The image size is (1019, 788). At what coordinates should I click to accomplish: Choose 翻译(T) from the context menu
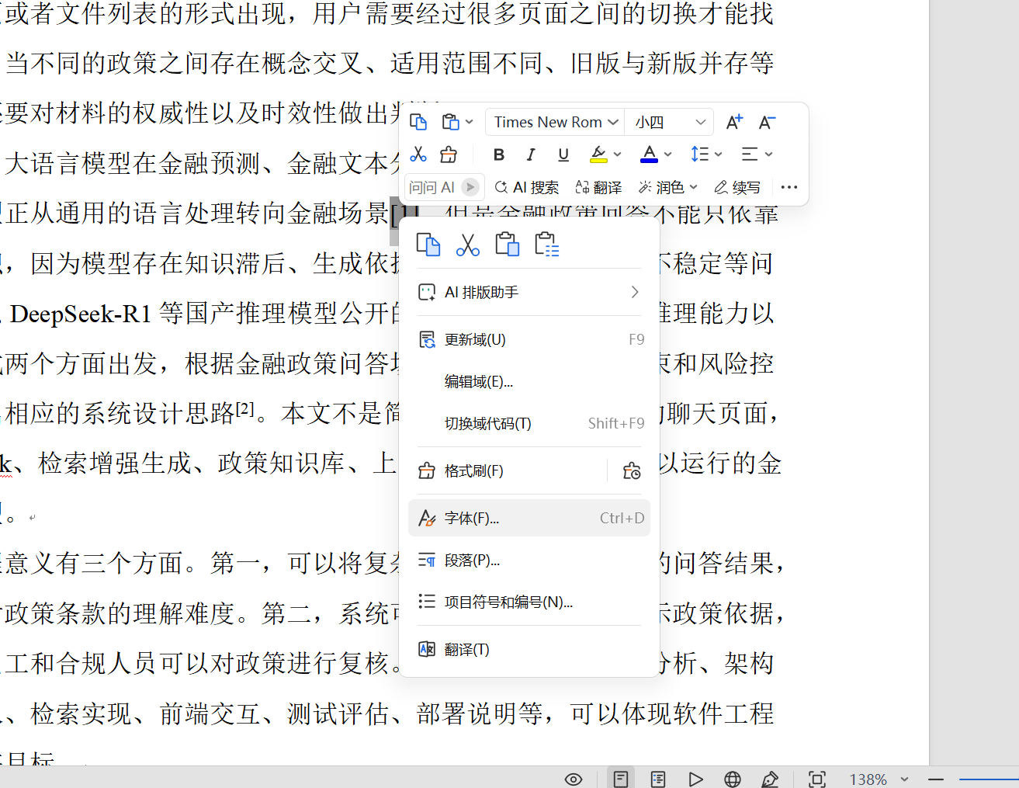click(529, 649)
